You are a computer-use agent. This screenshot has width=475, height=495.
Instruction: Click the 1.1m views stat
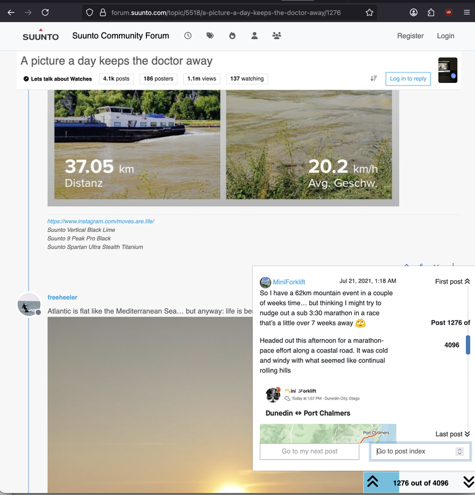click(x=202, y=79)
